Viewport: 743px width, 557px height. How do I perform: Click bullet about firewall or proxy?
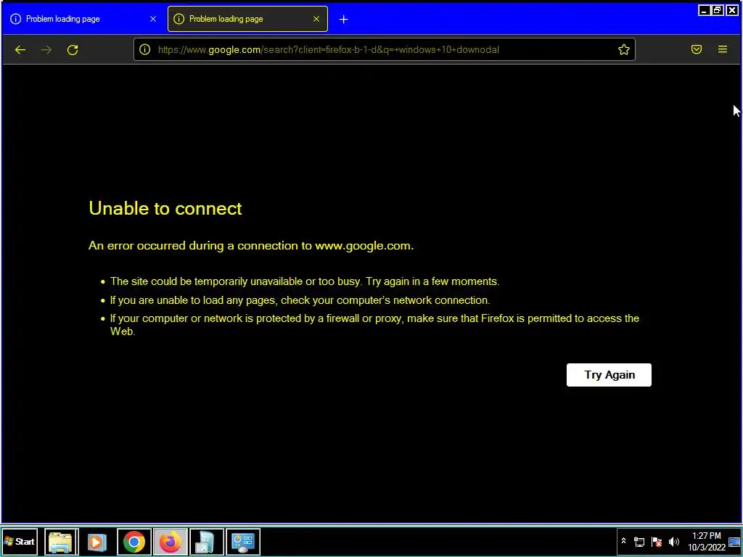tap(374, 325)
